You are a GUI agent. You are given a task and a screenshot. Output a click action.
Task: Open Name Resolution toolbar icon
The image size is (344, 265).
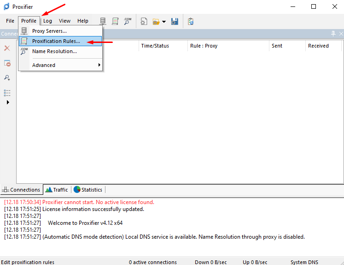(128, 21)
